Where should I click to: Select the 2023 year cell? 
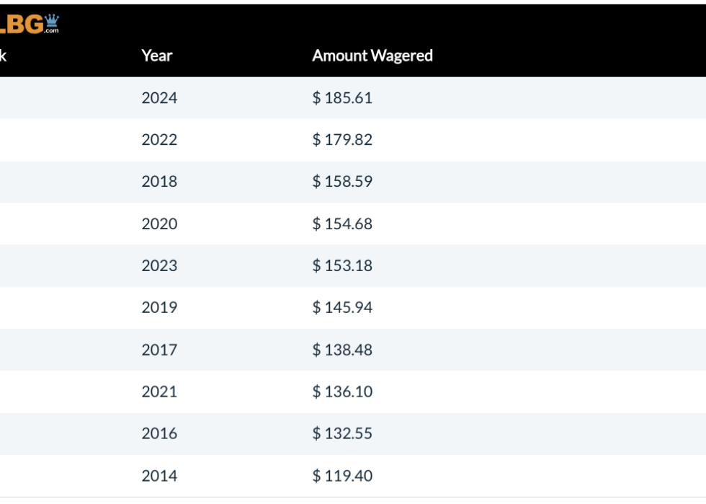[x=159, y=265]
